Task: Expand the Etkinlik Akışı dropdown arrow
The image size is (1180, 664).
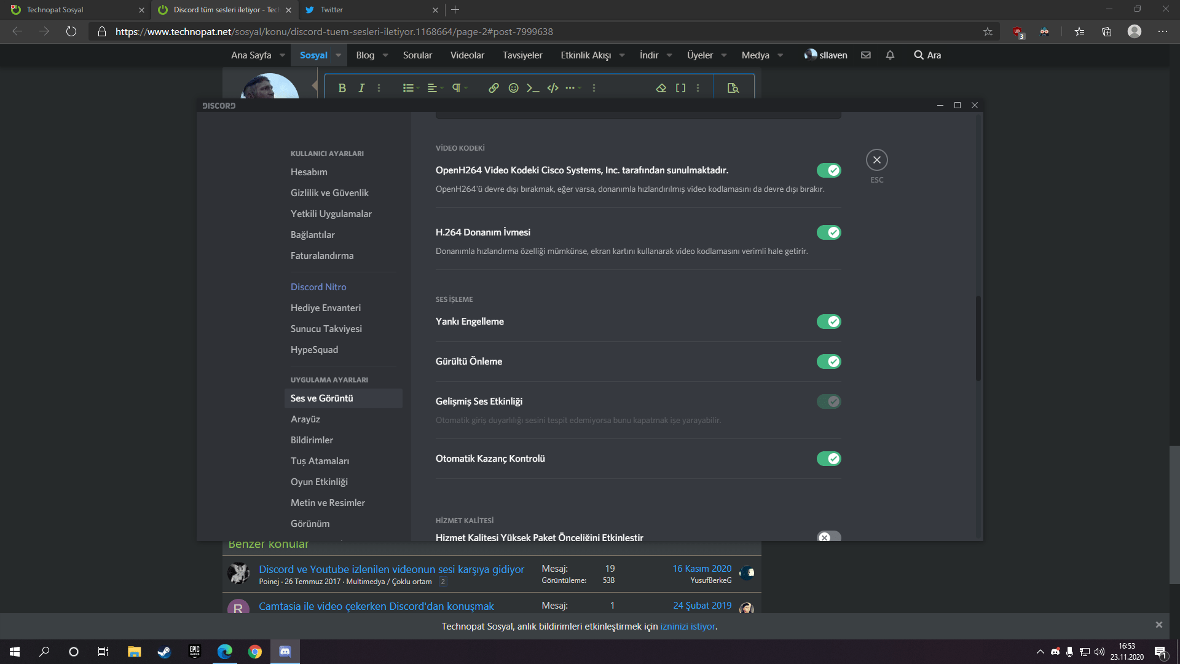Action: tap(622, 55)
